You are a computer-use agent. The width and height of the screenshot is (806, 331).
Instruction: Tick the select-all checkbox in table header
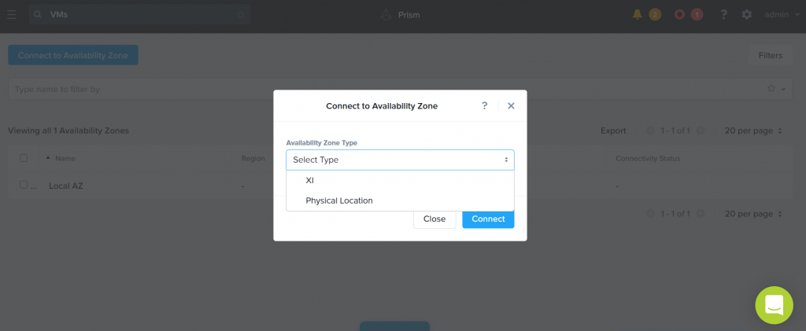24,158
